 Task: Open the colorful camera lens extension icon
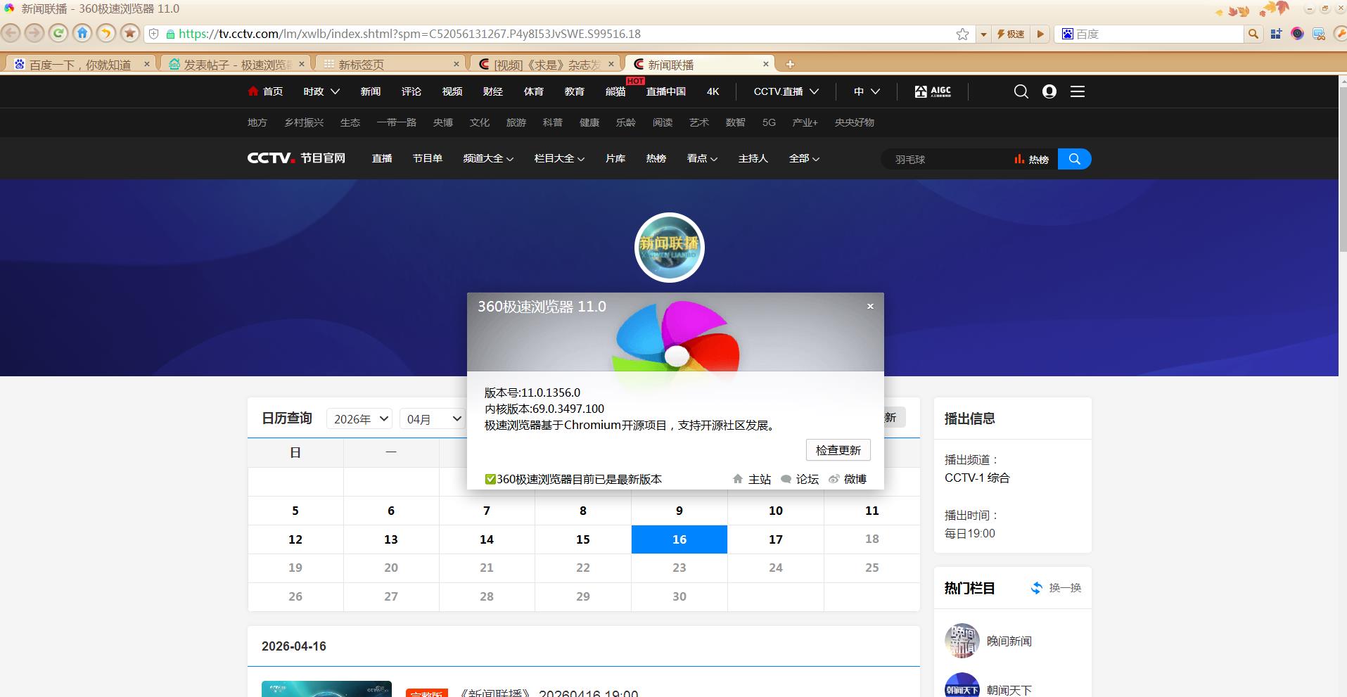coord(1298,34)
